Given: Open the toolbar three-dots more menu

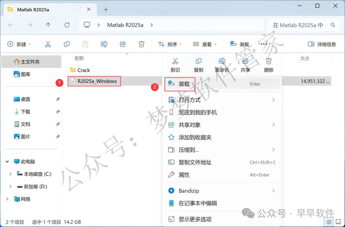Looking at the screenshot, I should (x=264, y=44).
